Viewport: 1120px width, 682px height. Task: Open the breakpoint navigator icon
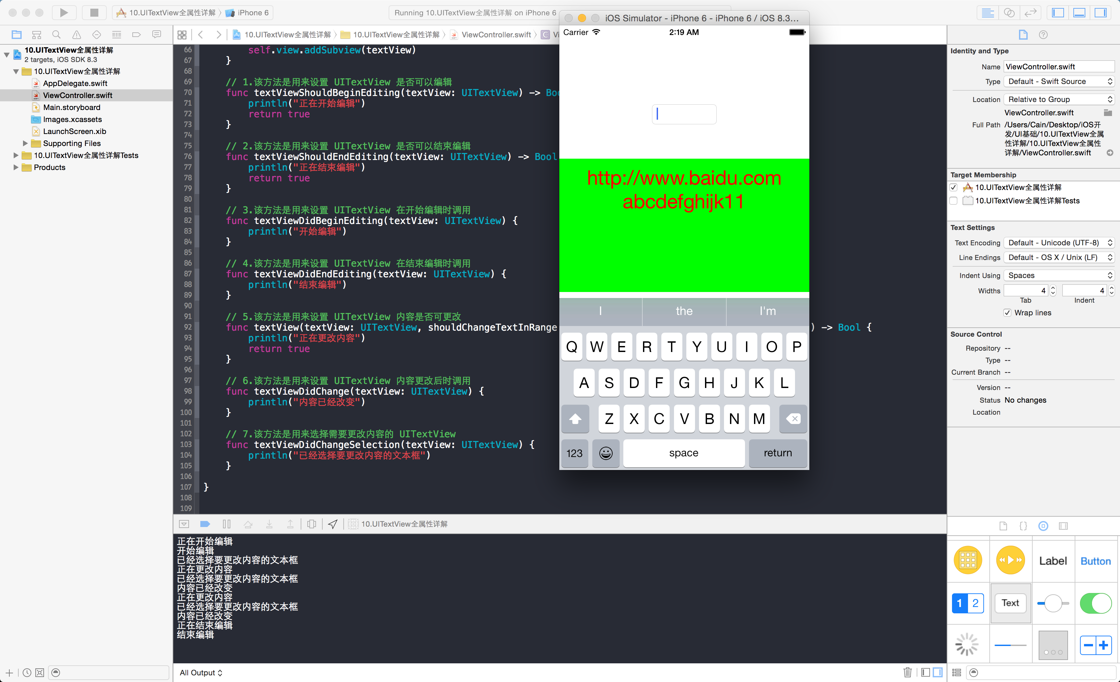click(x=136, y=35)
